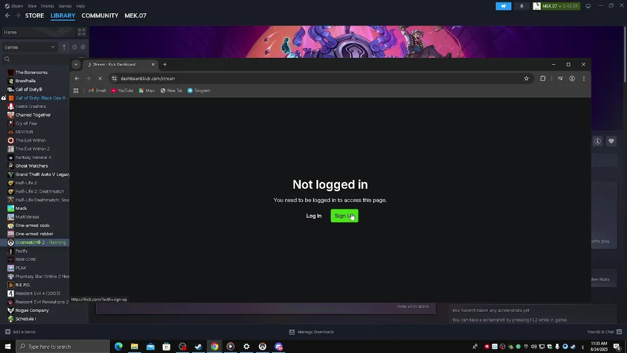
Task: Open Chrome profile avatar icon
Action: click(572, 78)
